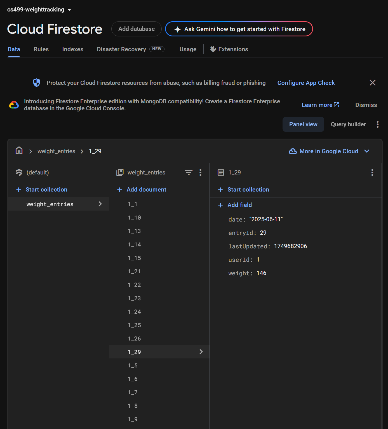Go to the Usage tab
Image resolution: width=388 pixels, height=429 pixels.
pyautogui.click(x=188, y=49)
